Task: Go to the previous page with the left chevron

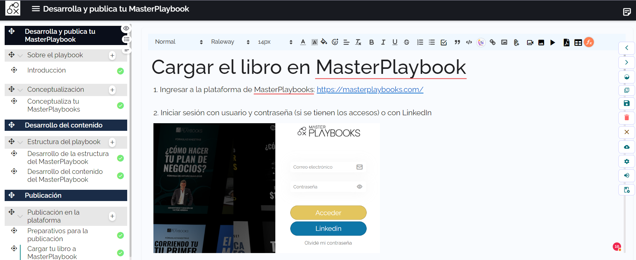Action: tap(627, 48)
